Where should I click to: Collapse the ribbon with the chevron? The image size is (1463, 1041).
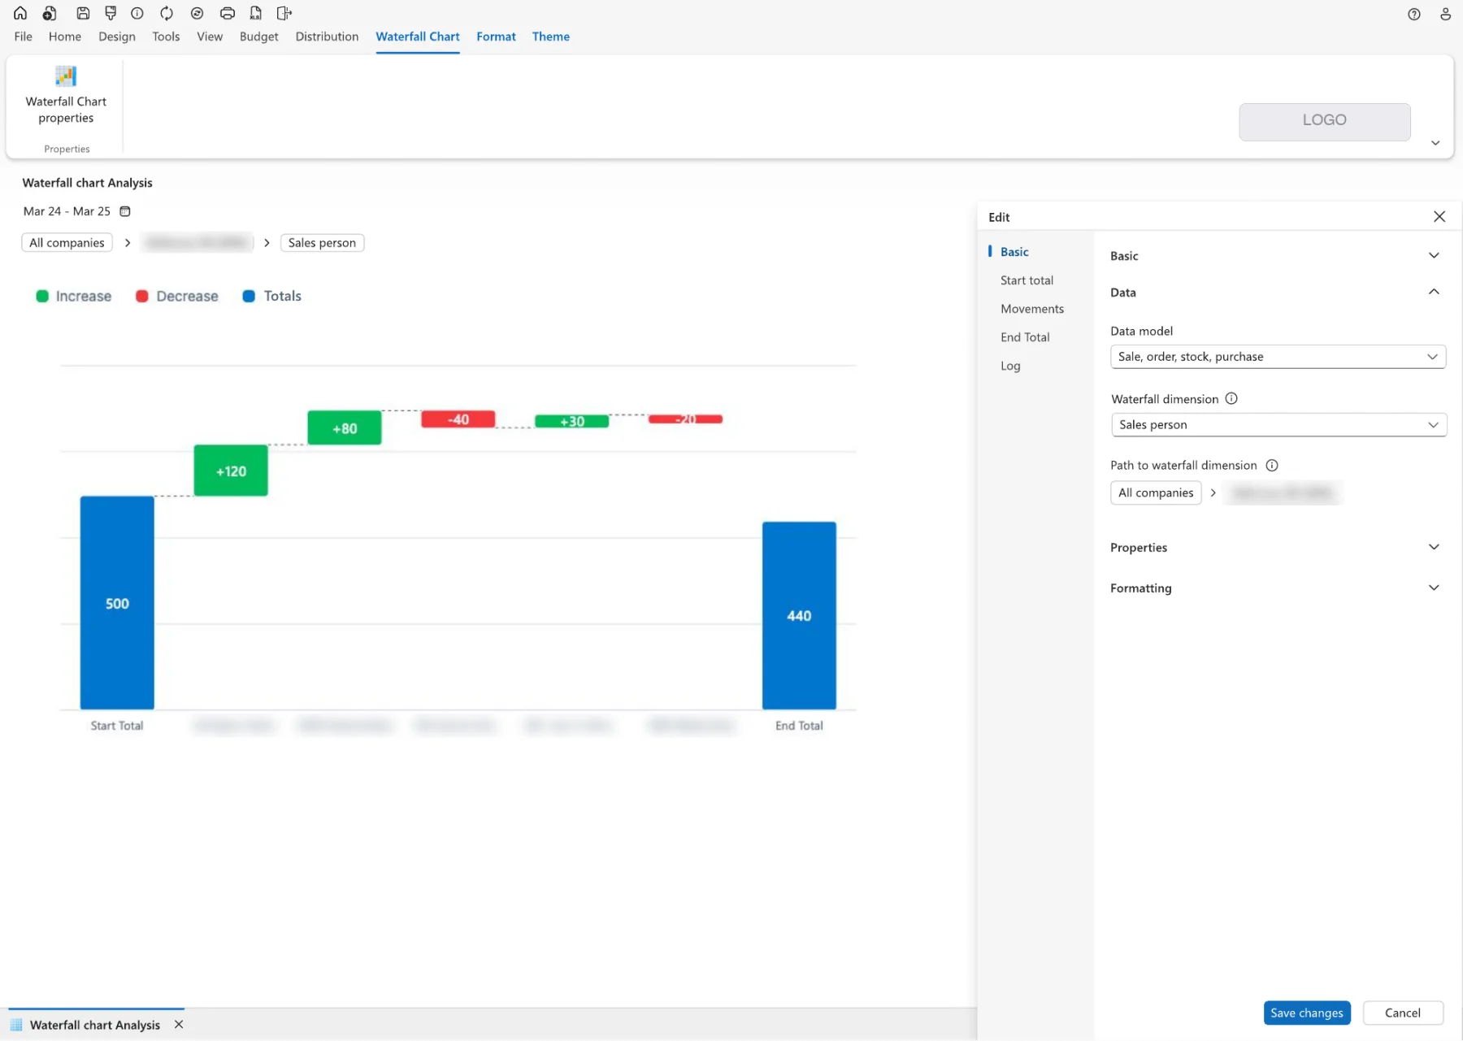[1435, 143]
